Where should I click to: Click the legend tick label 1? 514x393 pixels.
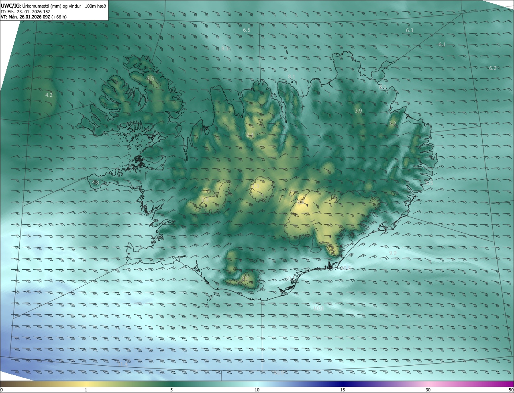click(x=86, y=390)
